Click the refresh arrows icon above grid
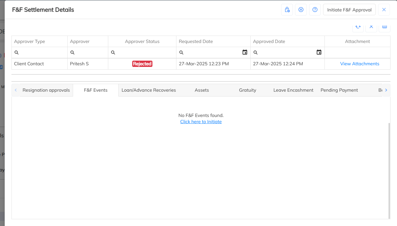Viewport: 397px width, 226px height. coord(358,27)
